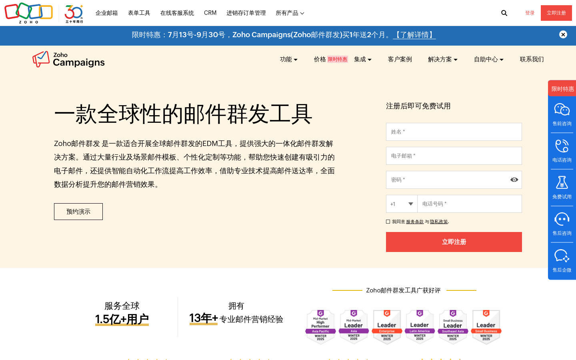Click the Leader Enterprise badge
Screen dimensions: 576x360
coord(387,327)
